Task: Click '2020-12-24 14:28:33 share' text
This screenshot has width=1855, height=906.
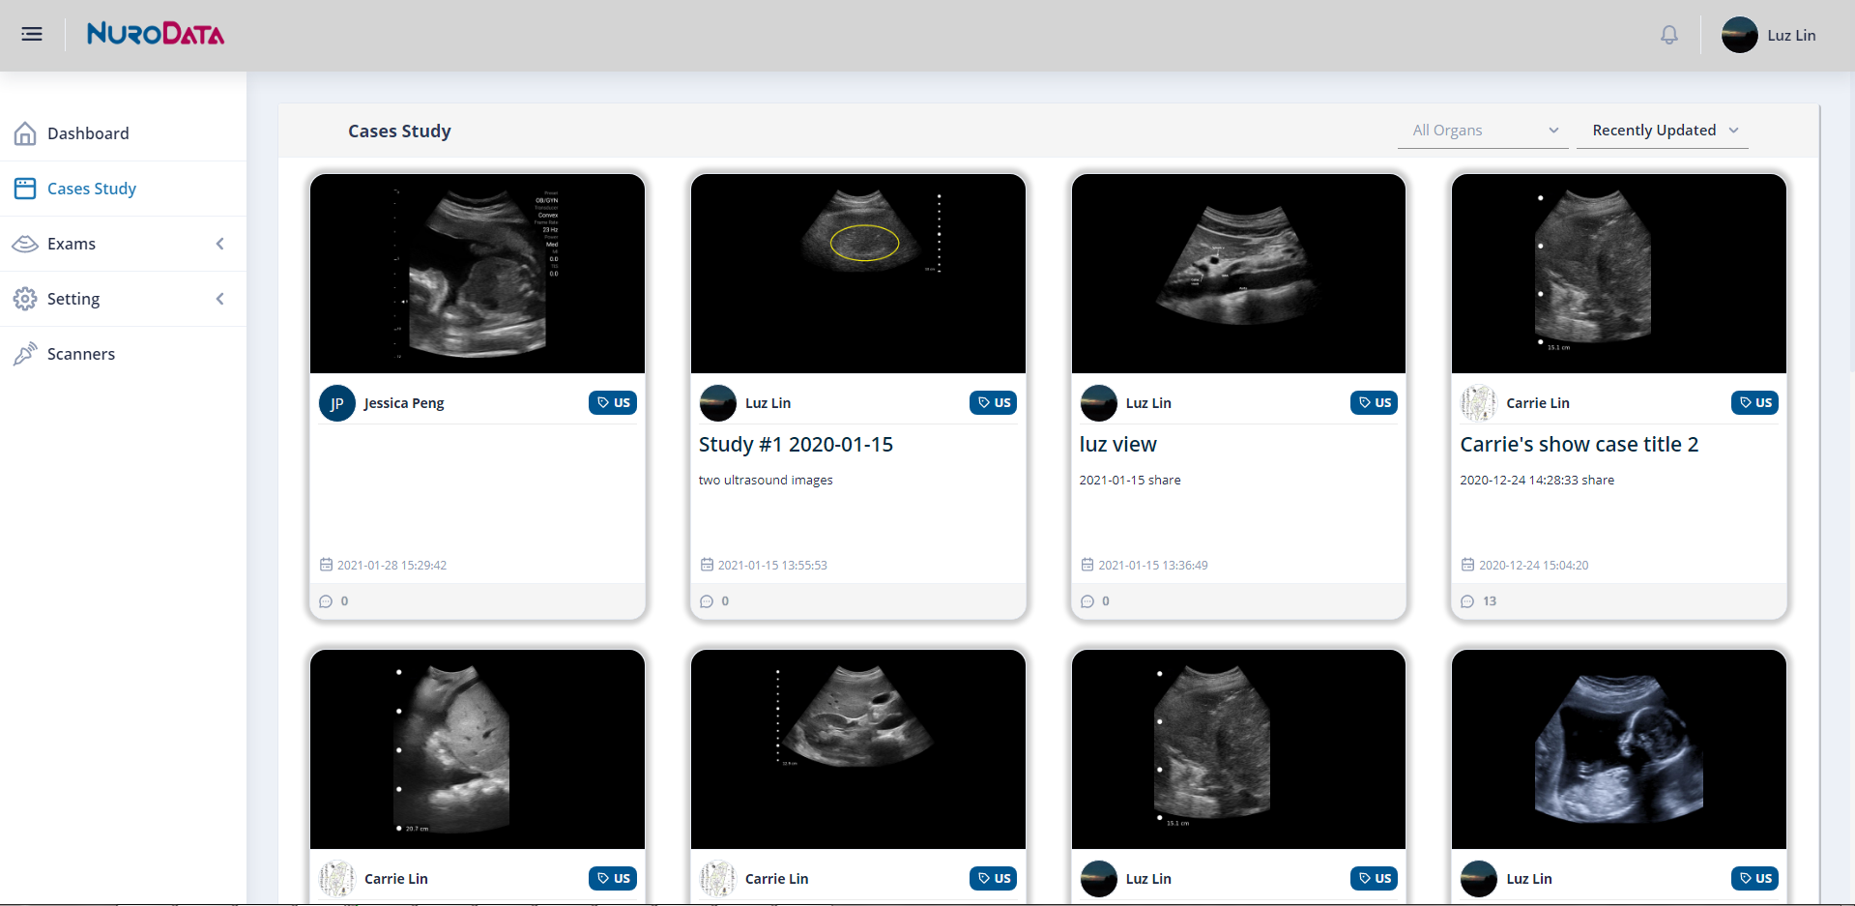Action: [x=1537, y=481]
